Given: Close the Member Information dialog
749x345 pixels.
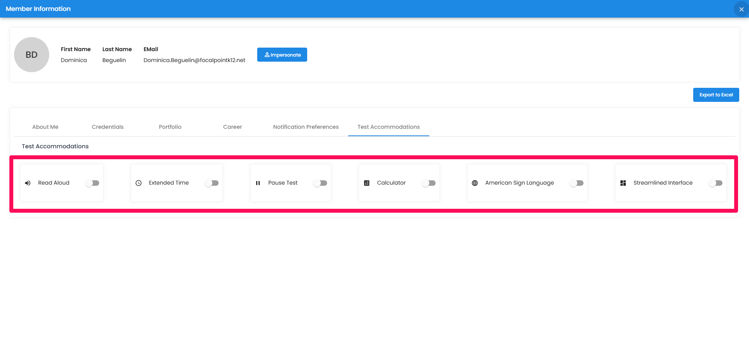Looking at the screenshot, I should (742, 9).
